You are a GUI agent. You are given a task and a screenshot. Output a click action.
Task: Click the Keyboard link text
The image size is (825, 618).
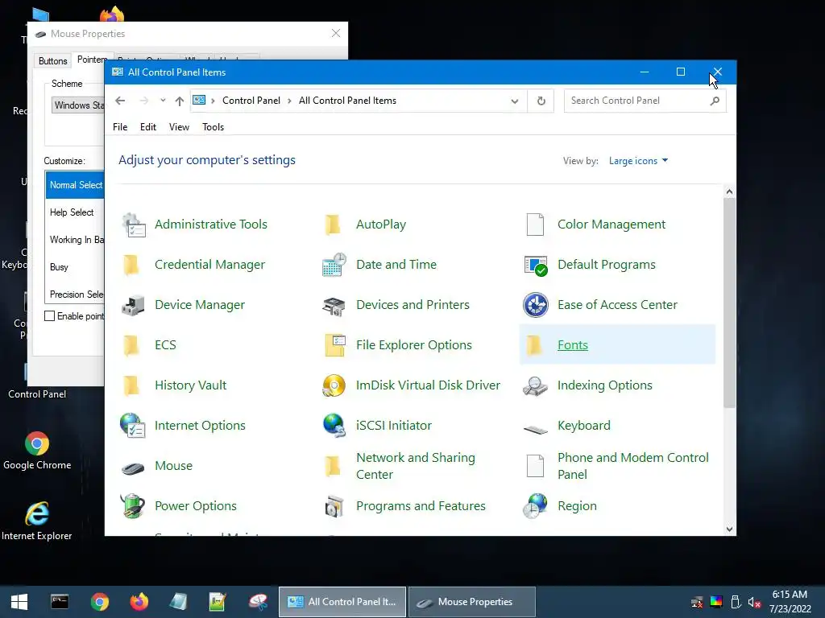[x=584, y=426]
